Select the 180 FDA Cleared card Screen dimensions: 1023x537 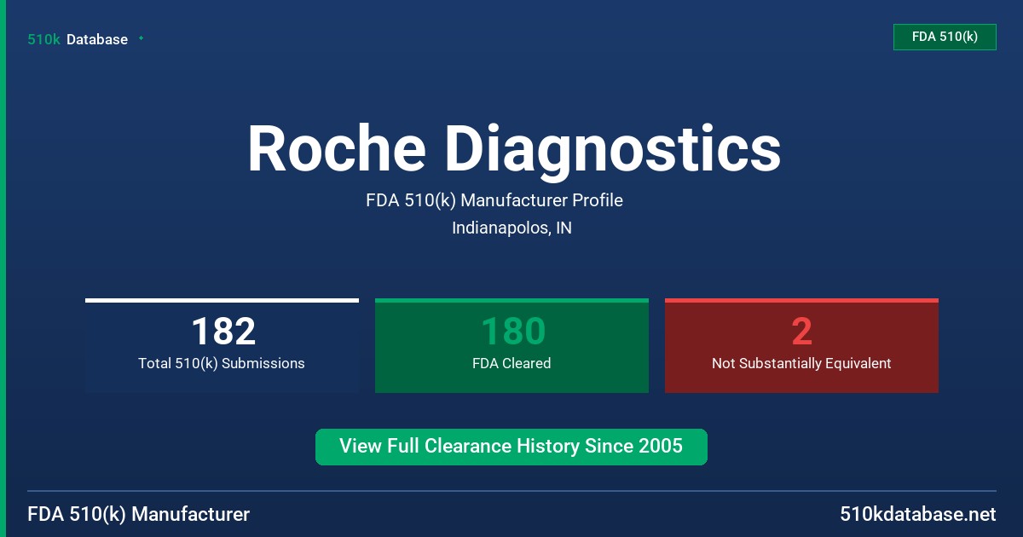(511, 345)
